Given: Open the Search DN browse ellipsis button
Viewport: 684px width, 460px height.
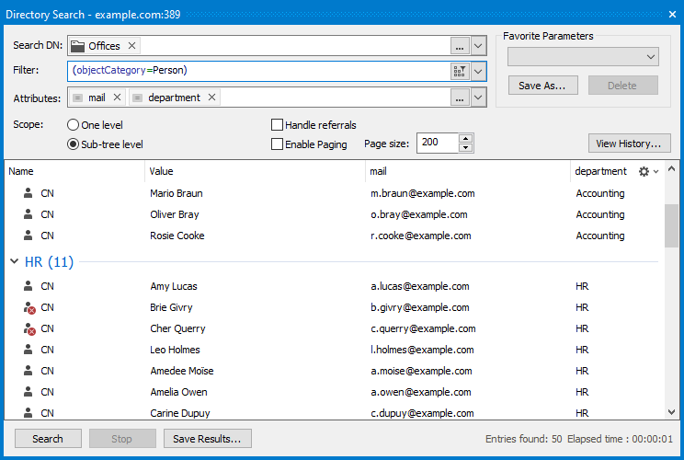Looking at the screenshot, I should pyautogui.click(x=460, y=46).
